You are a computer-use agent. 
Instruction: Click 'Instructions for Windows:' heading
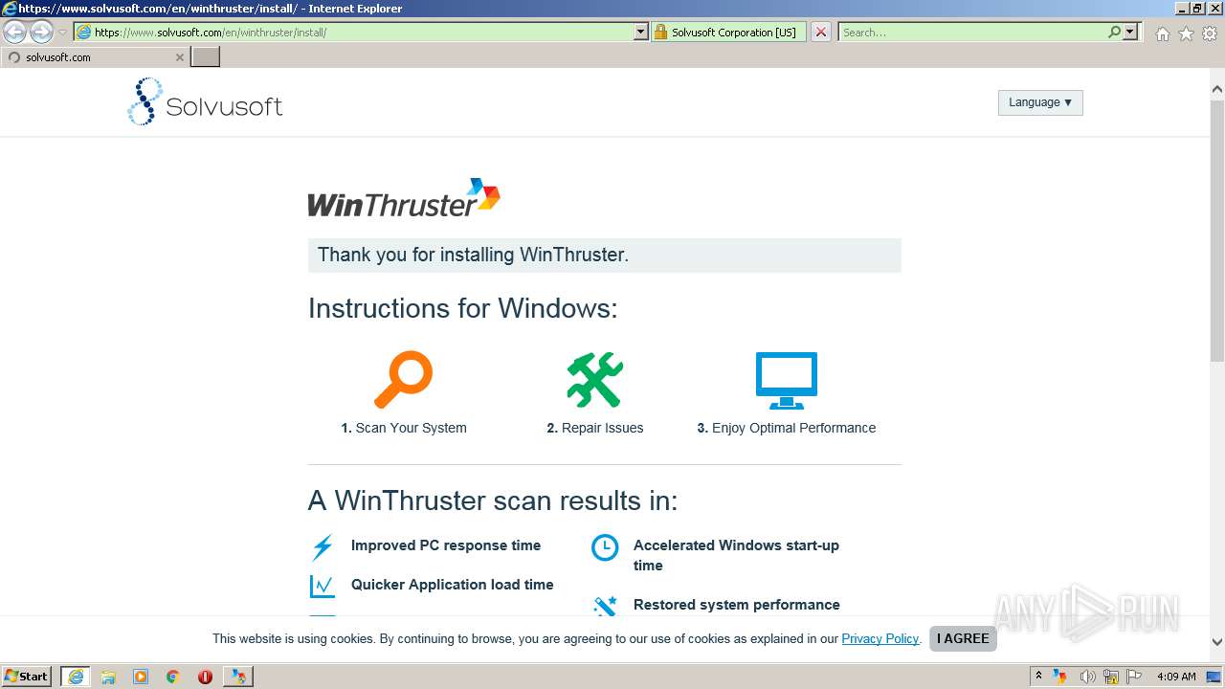coord(463,308)
